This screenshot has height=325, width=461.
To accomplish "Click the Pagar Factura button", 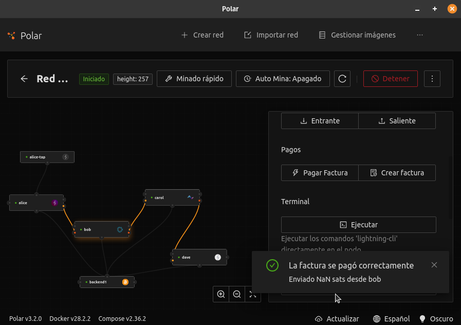I will coord(320,173).
